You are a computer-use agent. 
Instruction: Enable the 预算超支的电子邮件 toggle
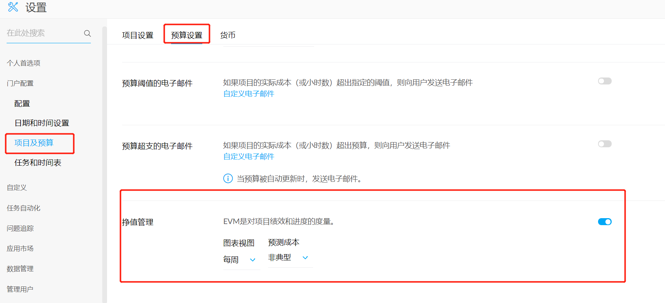tap(604, 144)
